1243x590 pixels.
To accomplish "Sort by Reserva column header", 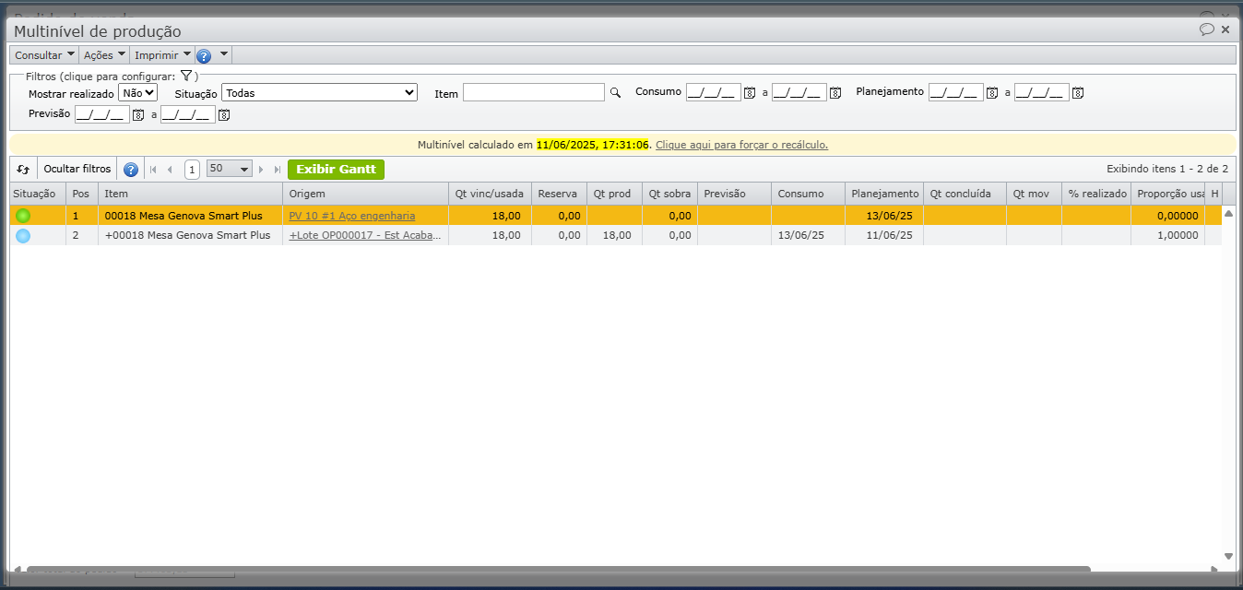I will coord(559,194).
